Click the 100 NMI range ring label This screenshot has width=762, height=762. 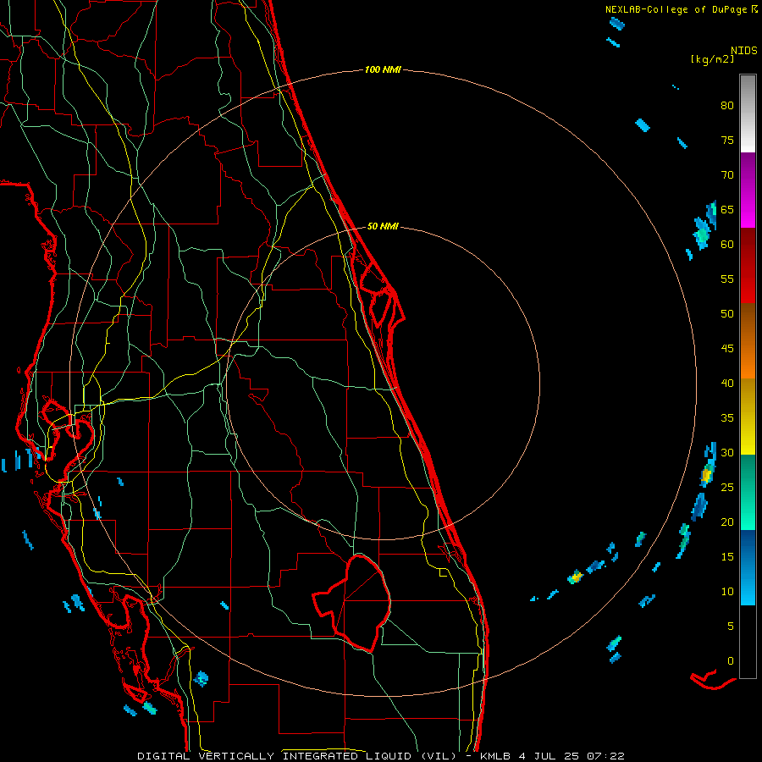click(383, 70)
